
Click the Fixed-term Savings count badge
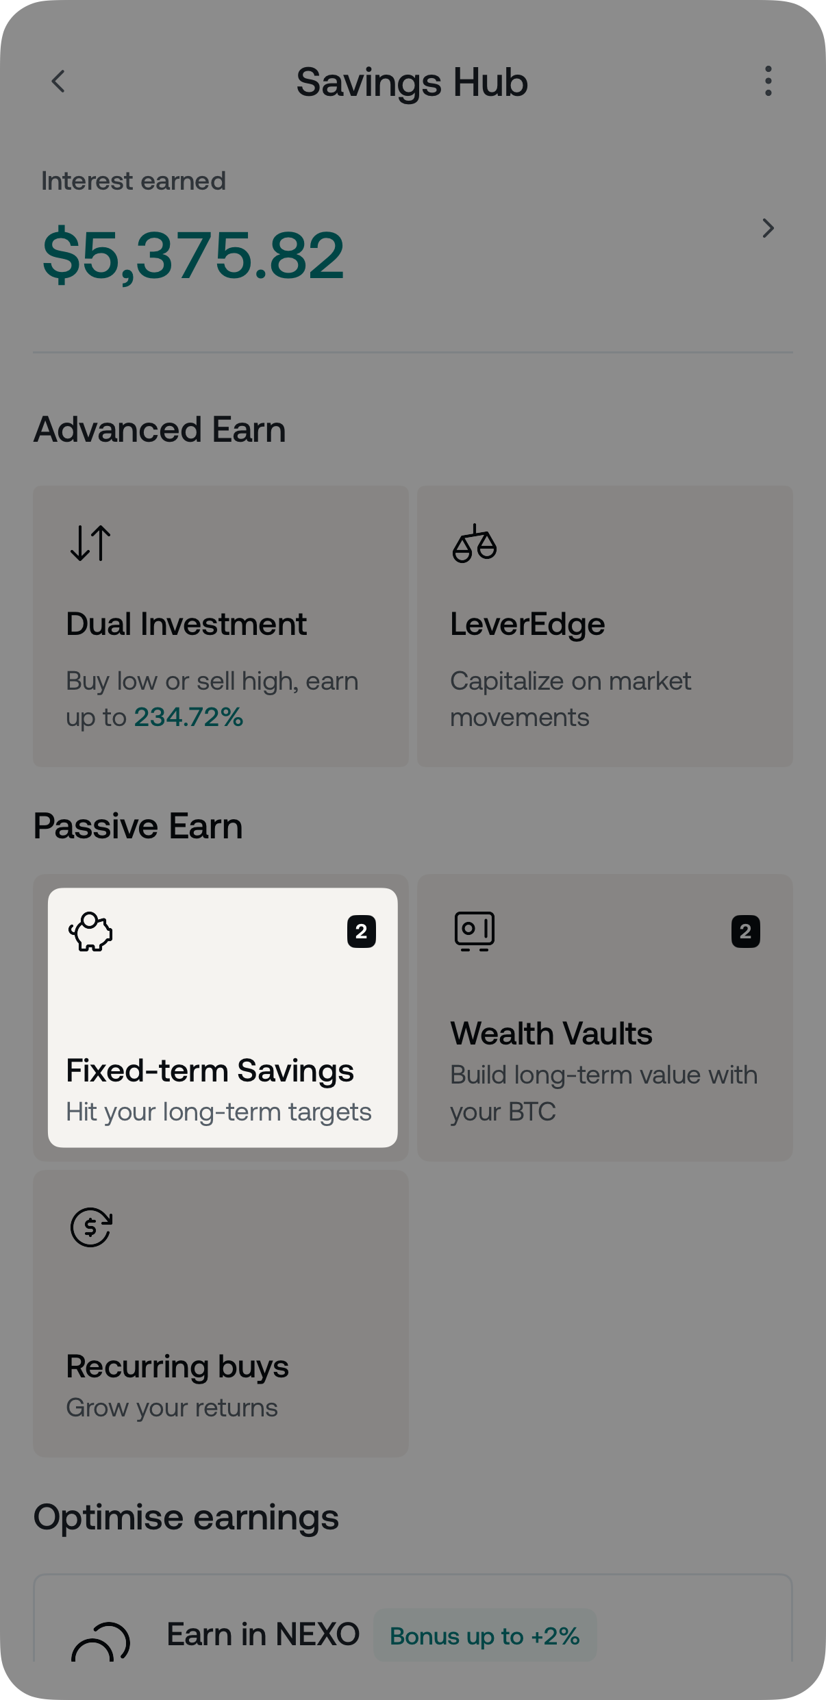[362, 932]
